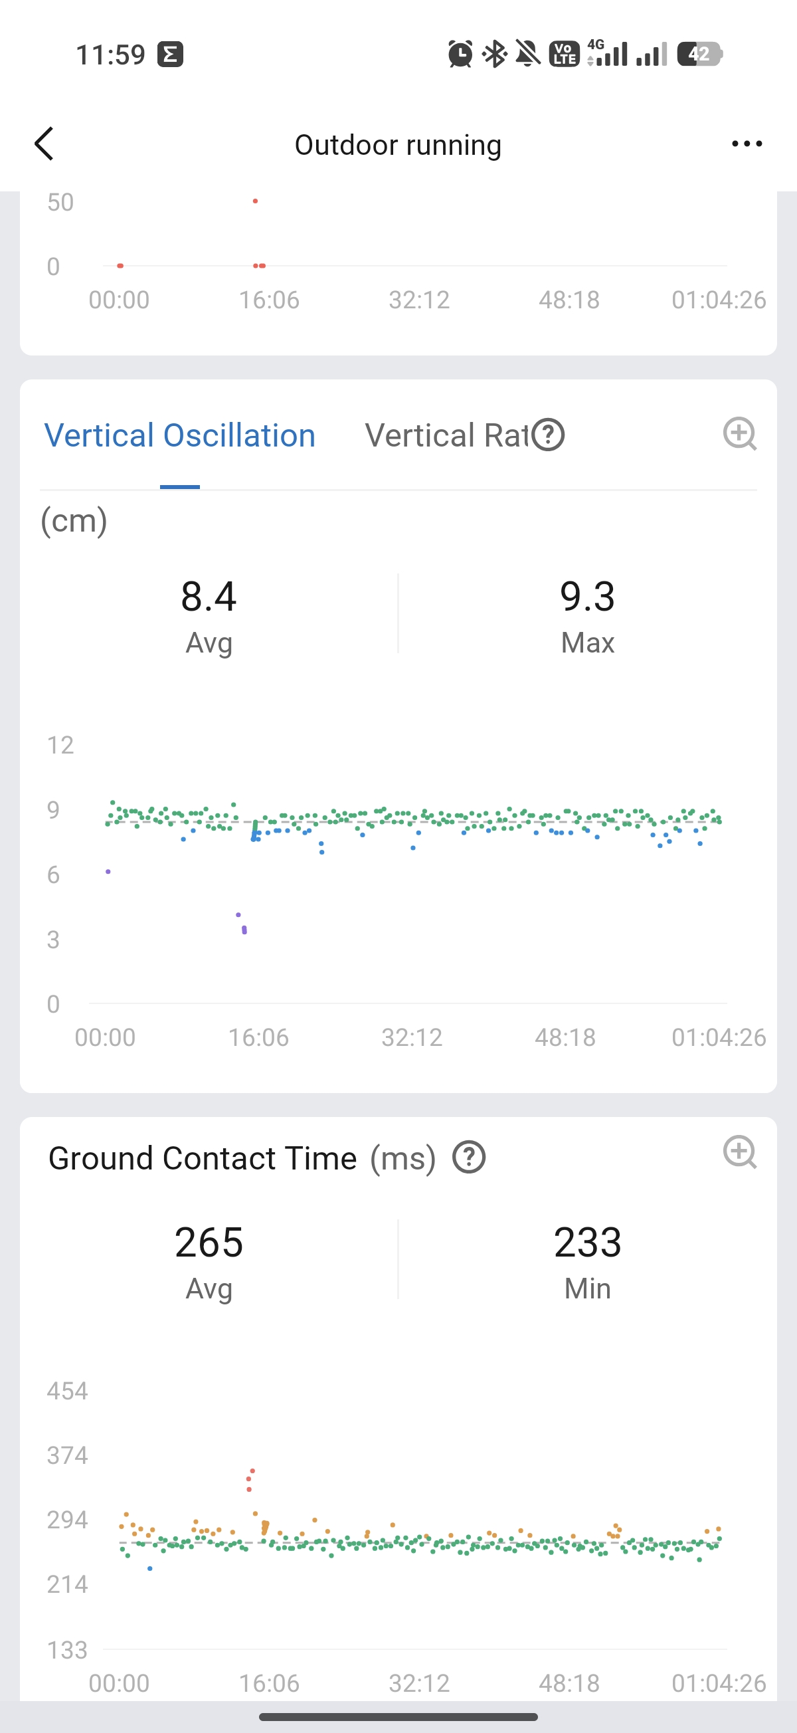Tap the muted notifications bell icon
Screen dimensions: 797x1733
pyautogui.click(x=528, y=54)
